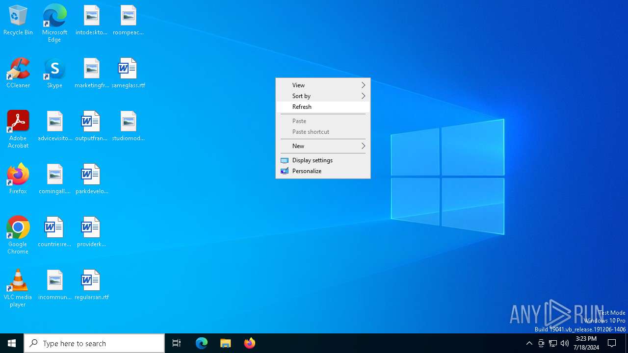The width and height of the screenshot is (628, 353).
Task: Select the intodeskto... image file
Action: tap(91, 21)
